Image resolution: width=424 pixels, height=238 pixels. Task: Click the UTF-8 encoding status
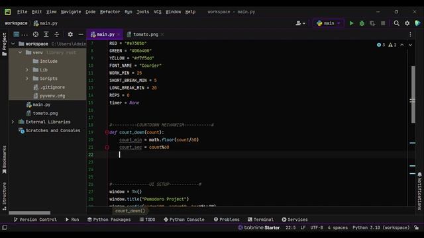tap(317, 227)
